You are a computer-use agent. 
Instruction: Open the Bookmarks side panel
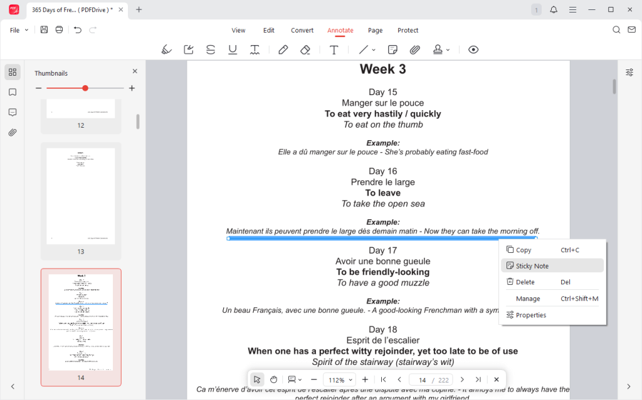13,92
